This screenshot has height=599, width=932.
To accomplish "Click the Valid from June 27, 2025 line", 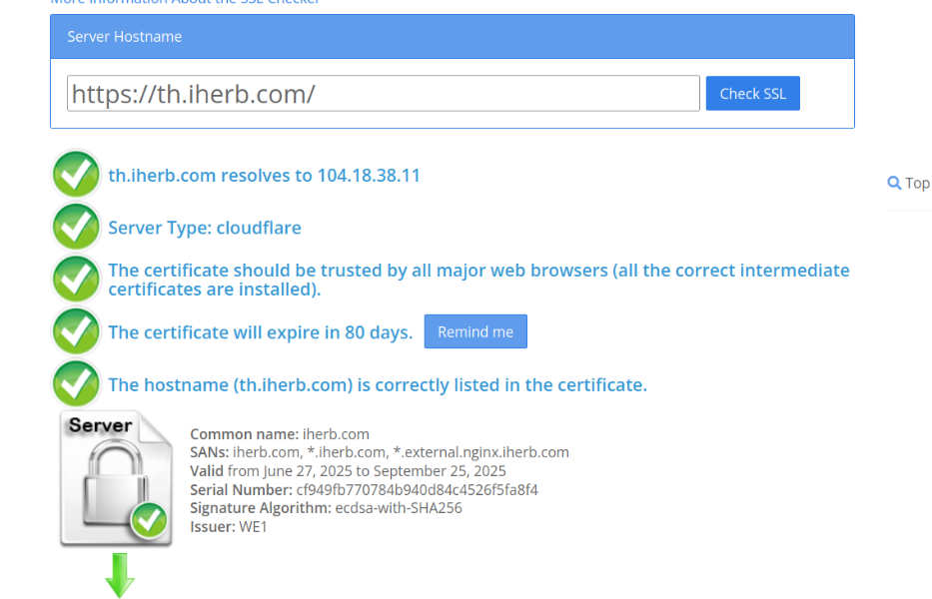I will 348,471.
